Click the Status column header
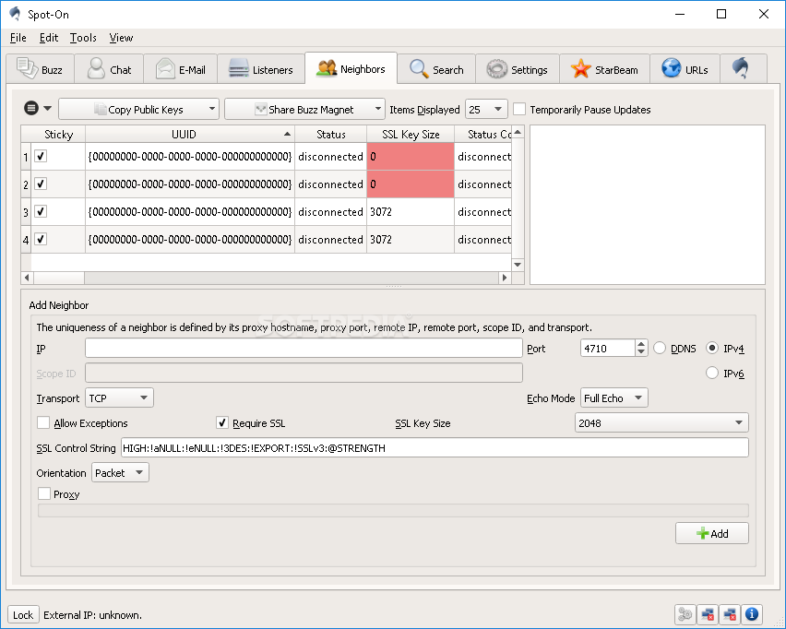 tap(331, 135)
